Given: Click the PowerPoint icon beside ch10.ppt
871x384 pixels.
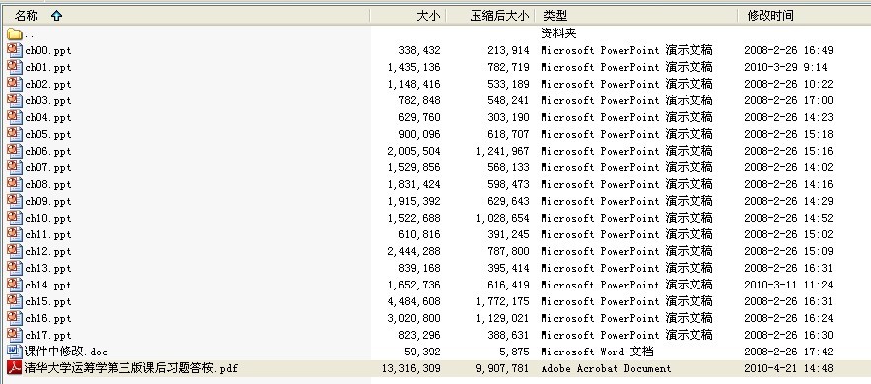Looking at the screenshot, I should coord(15,218).
